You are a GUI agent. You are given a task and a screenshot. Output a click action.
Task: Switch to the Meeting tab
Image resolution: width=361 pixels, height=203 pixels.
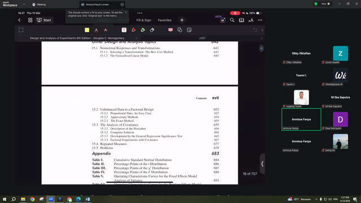tap(39, 5)
